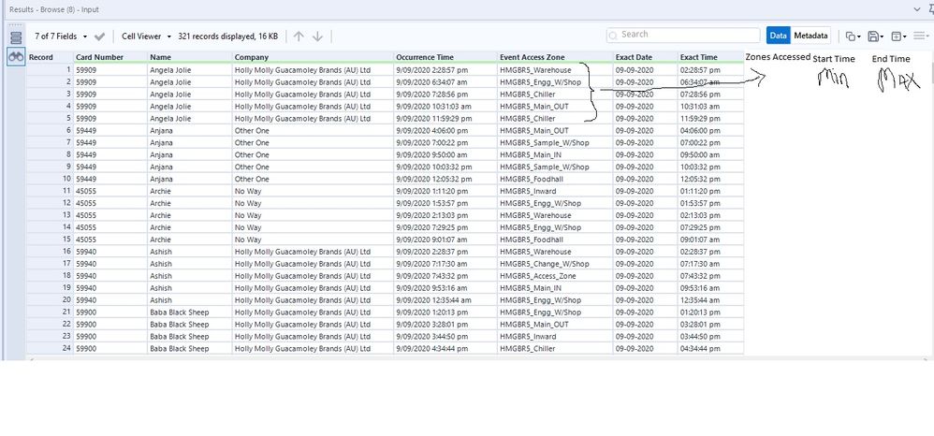The height and width of the screenshot is (436, 934).
Task: Select the binoculars browse icon
Action: pyautogui.click(x=16, y=56)
